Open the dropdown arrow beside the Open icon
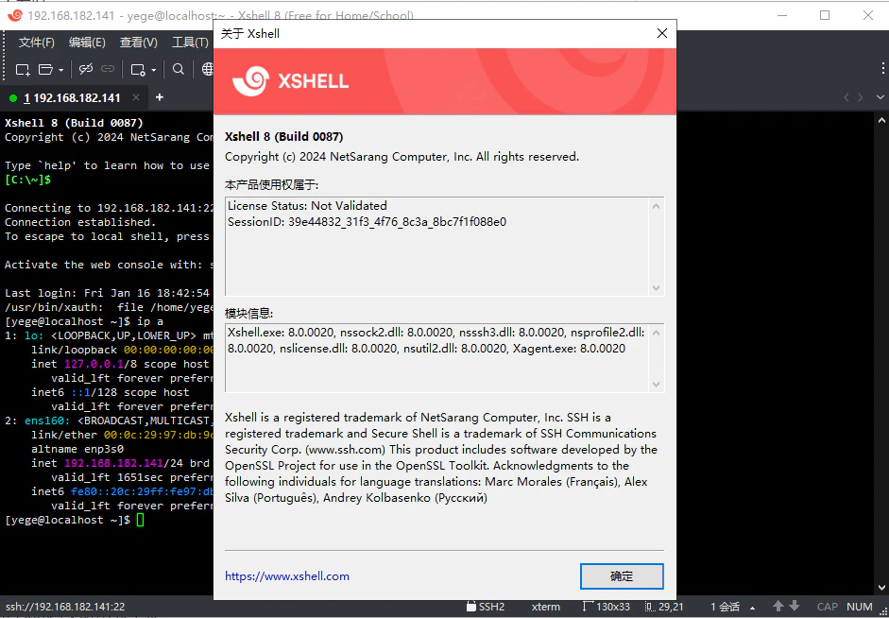 (61, 68)
